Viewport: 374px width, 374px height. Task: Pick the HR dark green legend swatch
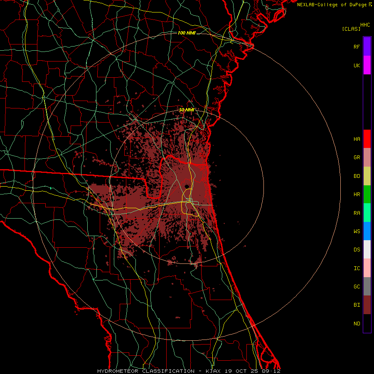(x=367, y=194)
